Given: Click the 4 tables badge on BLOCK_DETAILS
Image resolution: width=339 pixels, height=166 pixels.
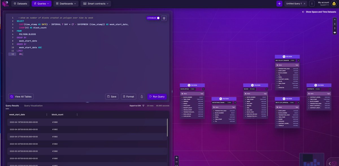Looking at the screenshot, I should [x=192, y=89].
